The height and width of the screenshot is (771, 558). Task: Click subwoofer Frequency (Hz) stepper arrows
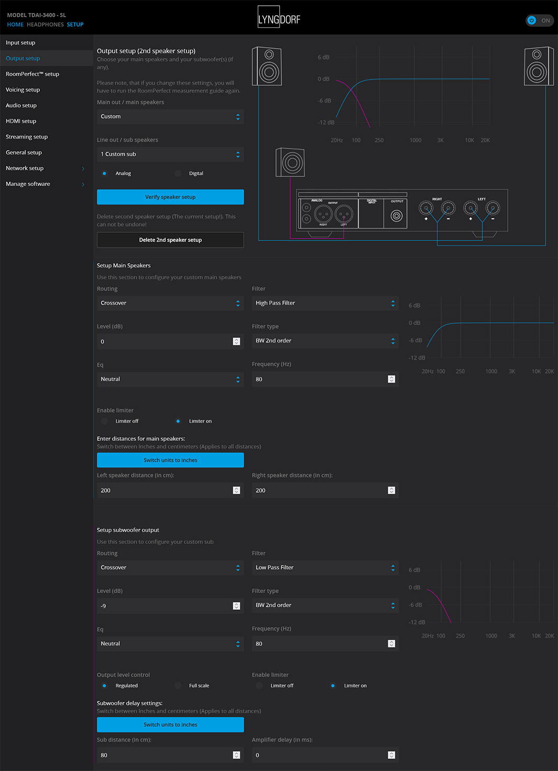392,644
